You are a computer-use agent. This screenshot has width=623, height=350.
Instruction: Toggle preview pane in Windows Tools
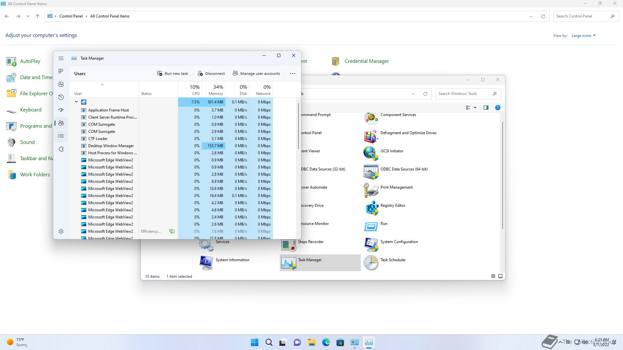[x=486, y=108]
